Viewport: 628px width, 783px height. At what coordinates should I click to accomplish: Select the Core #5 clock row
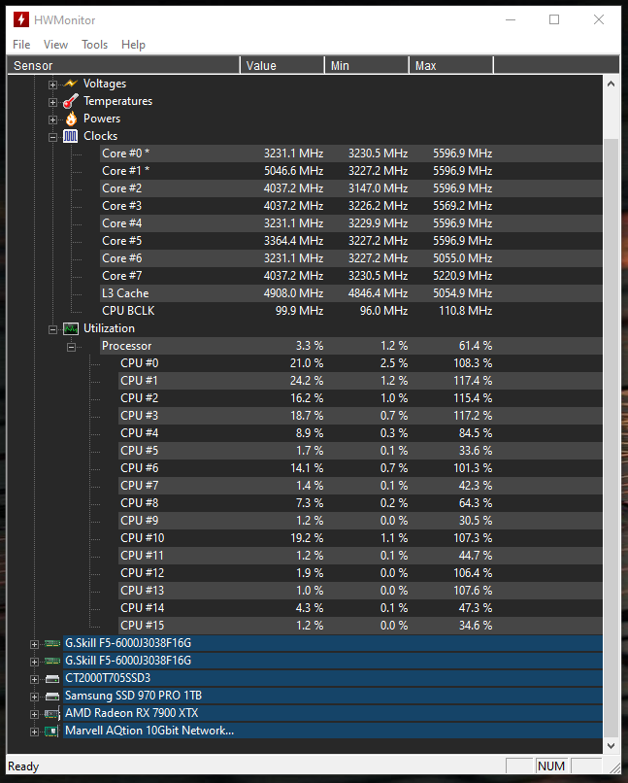tap(351, 241)
